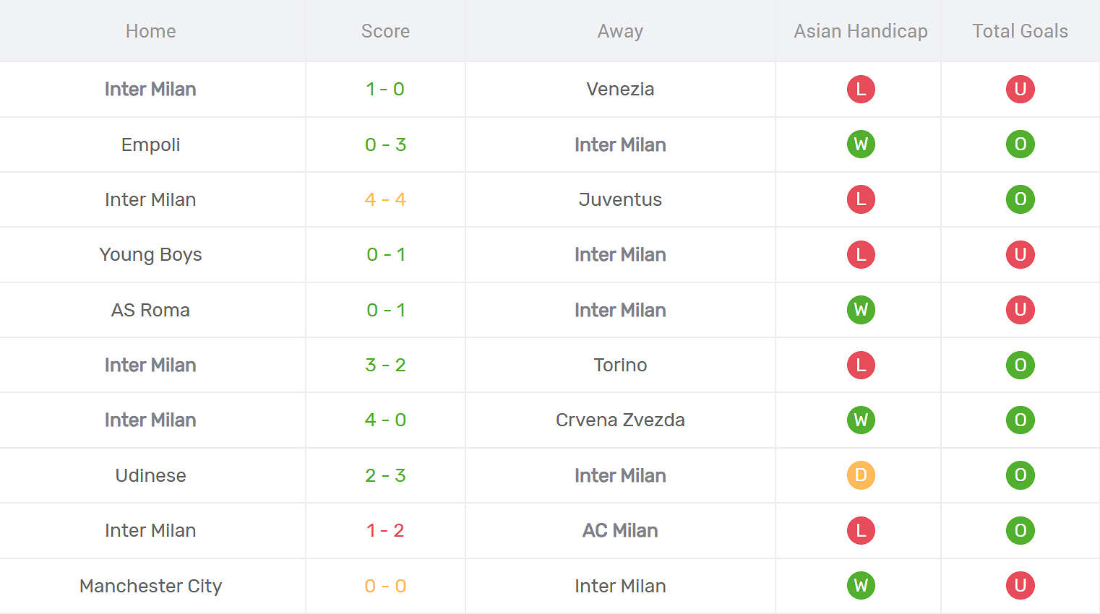The width and height of the screenshot is (1100, 614).
Task: Click the AC Milan team name
Action: (x=620, y=530)
